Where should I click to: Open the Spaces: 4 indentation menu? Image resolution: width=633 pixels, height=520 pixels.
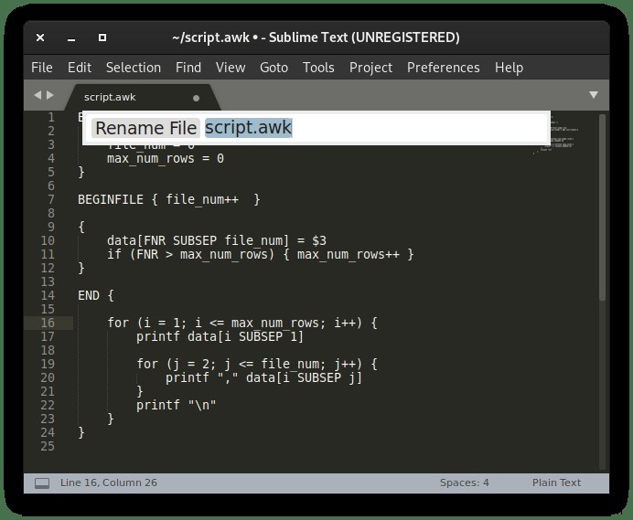tap(465, 483)
